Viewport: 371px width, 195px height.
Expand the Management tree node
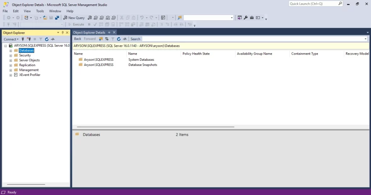[x=11, y=70]
